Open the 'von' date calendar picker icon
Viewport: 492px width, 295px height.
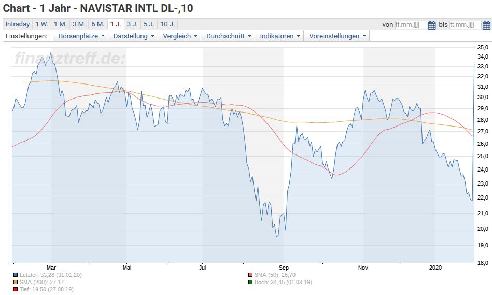pyautogui.click(x=432, y=25)
